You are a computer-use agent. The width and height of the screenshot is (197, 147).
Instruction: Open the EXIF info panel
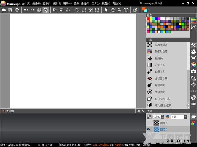click(193, 104)
